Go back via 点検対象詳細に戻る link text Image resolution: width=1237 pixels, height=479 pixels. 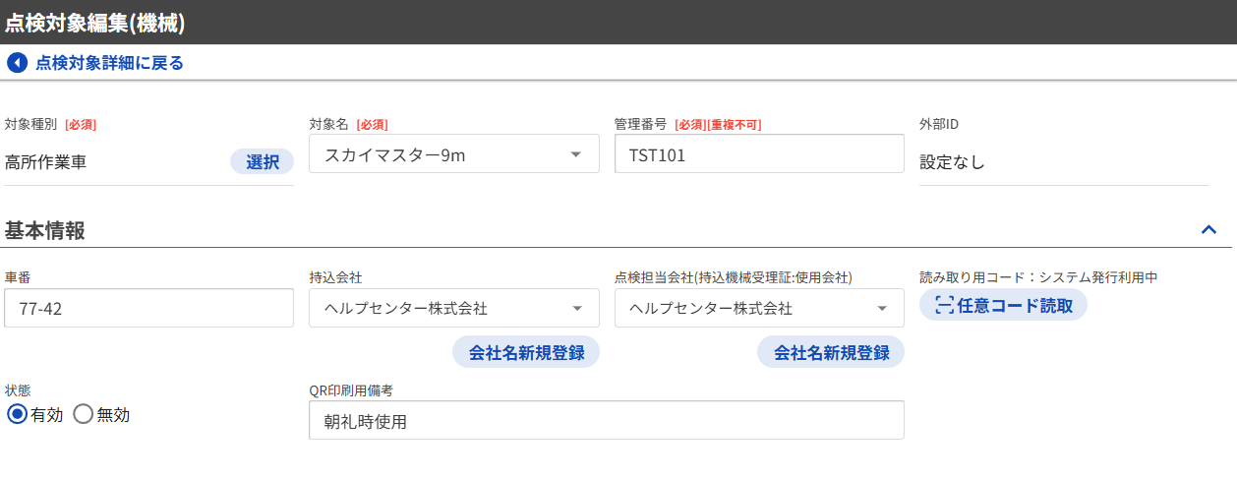pyautogui.click(x=109, y=63)
